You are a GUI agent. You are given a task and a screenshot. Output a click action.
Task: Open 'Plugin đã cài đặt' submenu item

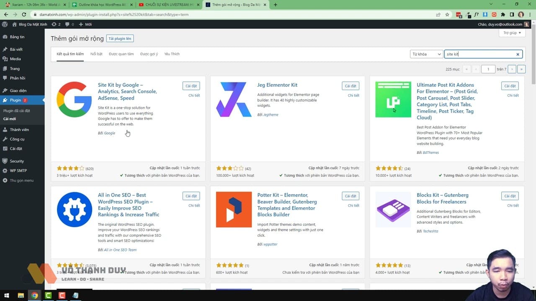tap(17, 111)
